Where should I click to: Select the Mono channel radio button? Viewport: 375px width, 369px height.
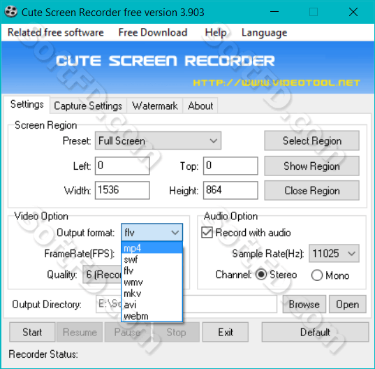(x=317, y=275)
